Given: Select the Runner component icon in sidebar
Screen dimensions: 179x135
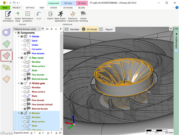Looking at the screenshot, I should [7, 67].
